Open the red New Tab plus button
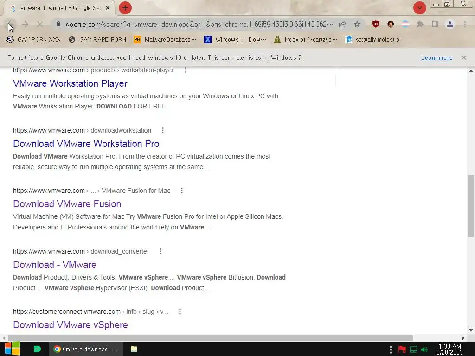 click(125, 8)
